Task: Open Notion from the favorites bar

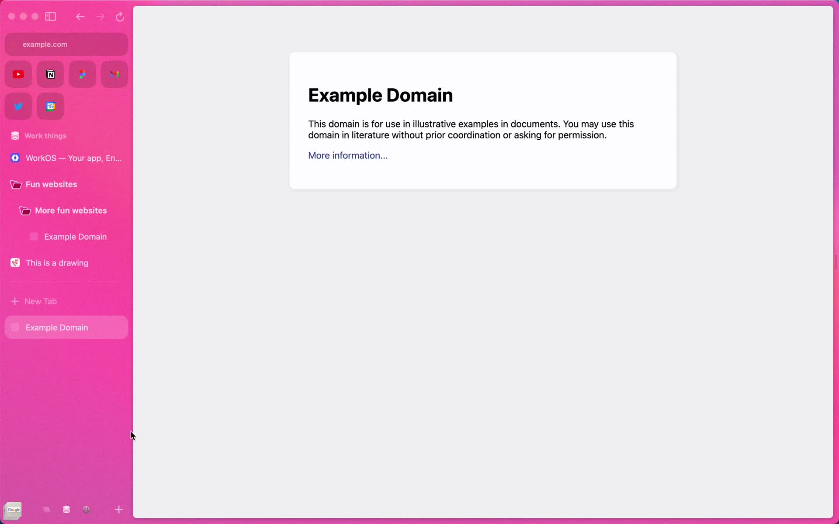Action: tap(50, 74)
